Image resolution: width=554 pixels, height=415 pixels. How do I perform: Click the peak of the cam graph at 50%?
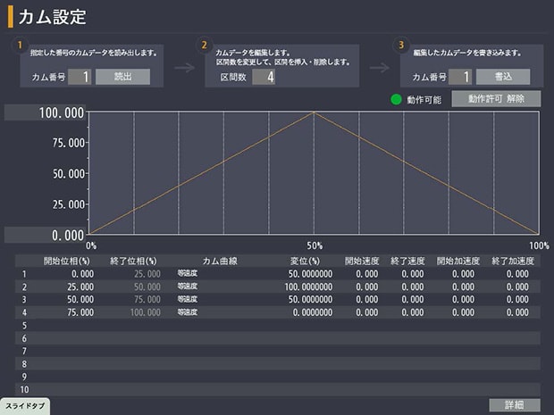(x=315, y=112)
